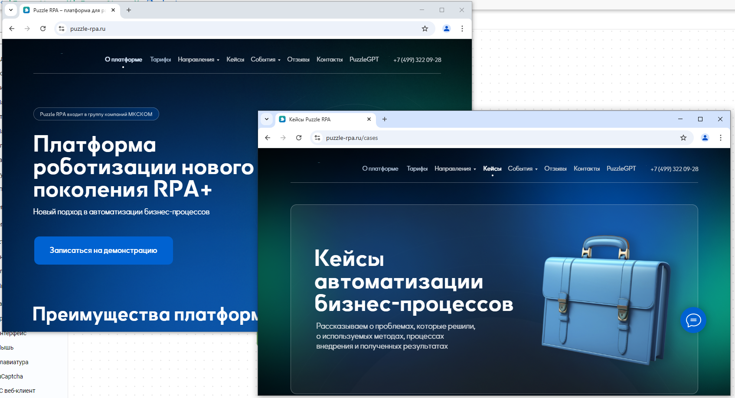Select the Кейсы Puzzle RPA tab
735x398 pixels.
(x=325, y=120)
